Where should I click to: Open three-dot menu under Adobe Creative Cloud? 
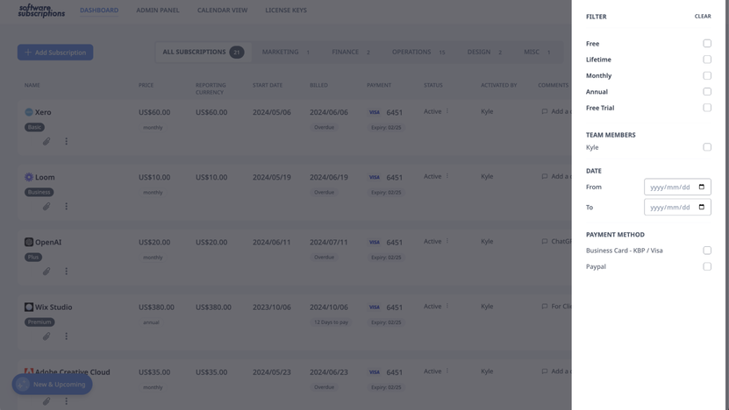pyautogui.click(x=66, y=401)
